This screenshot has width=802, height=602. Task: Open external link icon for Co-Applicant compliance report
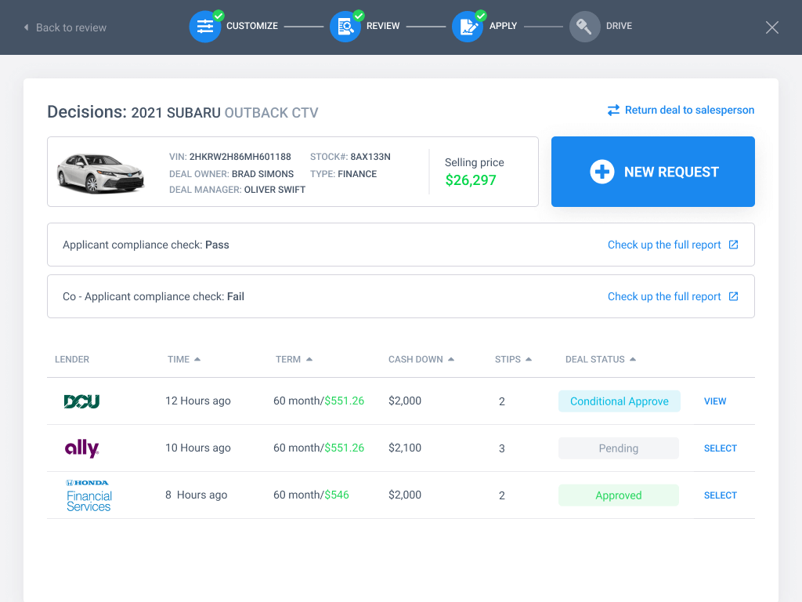[733, 296]
